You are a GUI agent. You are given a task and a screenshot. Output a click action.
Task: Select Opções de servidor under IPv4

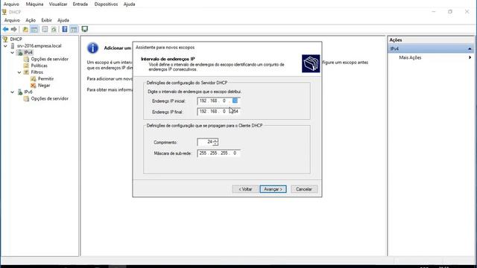pos(50,59)
